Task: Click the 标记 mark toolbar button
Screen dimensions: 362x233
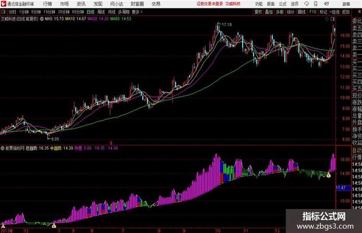Action: pos(323,12)
